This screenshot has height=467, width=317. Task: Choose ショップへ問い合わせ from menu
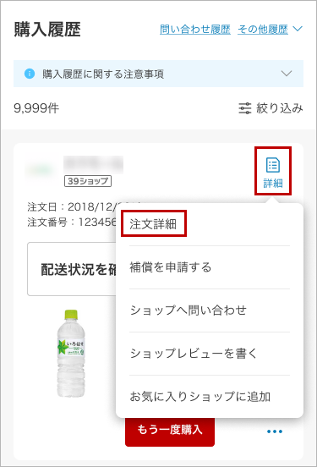point(189,310)
